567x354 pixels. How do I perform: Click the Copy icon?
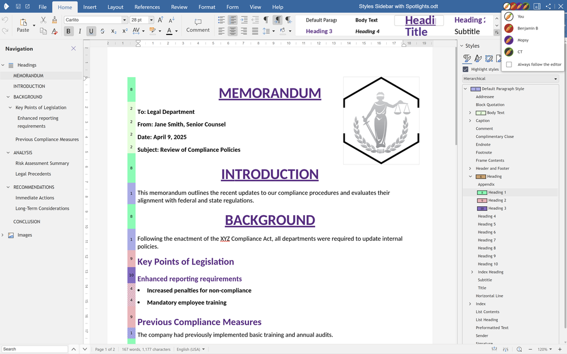click(44, 31)
